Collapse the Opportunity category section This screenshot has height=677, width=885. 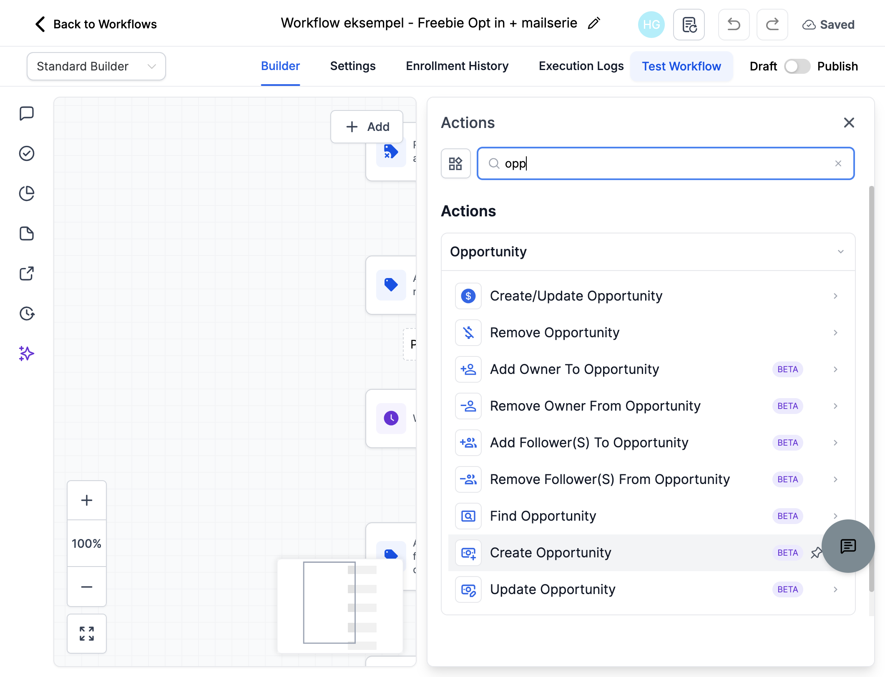click(648, 252)
